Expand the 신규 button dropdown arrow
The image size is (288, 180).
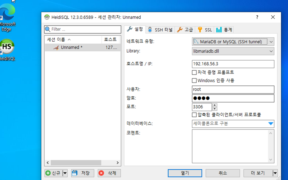[x=65, y=173]
